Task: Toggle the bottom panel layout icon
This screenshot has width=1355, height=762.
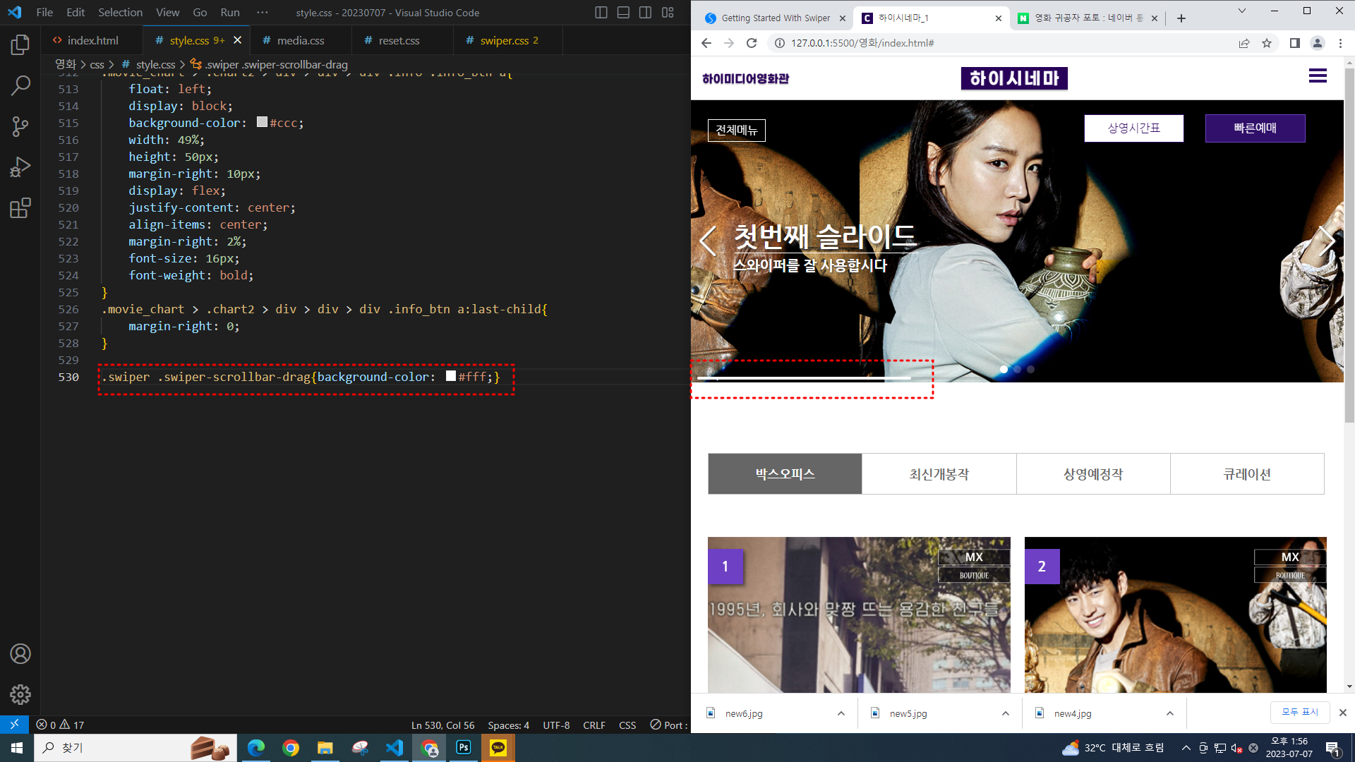Action: (x=623, y=13)
